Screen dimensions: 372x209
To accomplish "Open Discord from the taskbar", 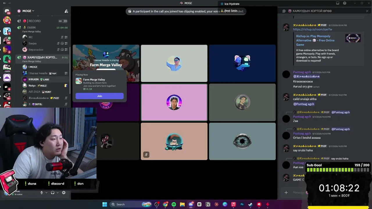I will [191, 204].
